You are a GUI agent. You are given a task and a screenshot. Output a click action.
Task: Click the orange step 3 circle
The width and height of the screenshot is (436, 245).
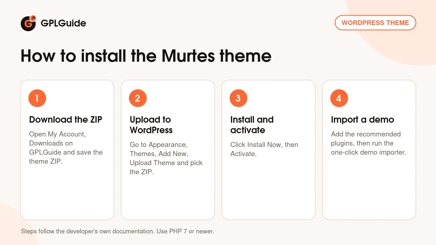coord(238,98)
